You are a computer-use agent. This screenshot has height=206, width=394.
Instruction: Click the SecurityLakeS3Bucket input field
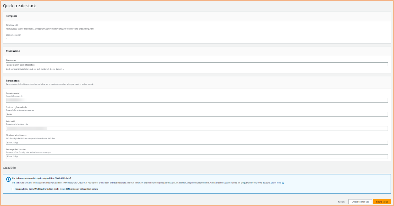(x=197, y=156)
